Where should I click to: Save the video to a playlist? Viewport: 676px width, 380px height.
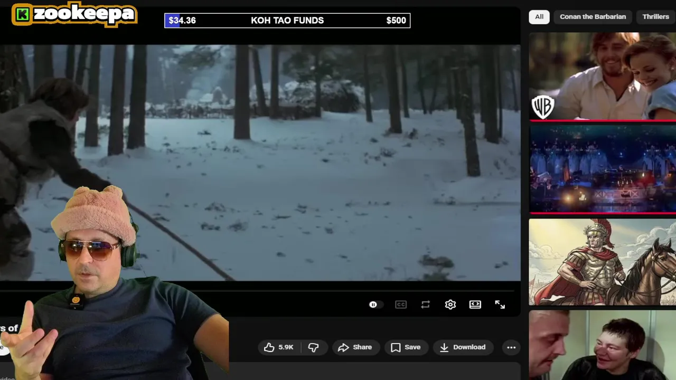(x=406, y=347)
